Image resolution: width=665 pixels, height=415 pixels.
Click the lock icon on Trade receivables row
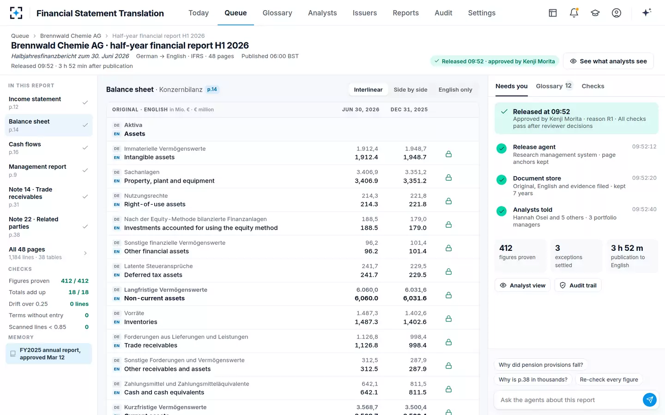448,342
